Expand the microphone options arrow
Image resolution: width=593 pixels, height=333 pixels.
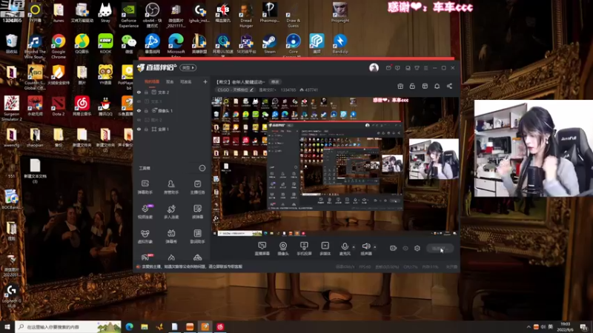click(x=354, y=247)
